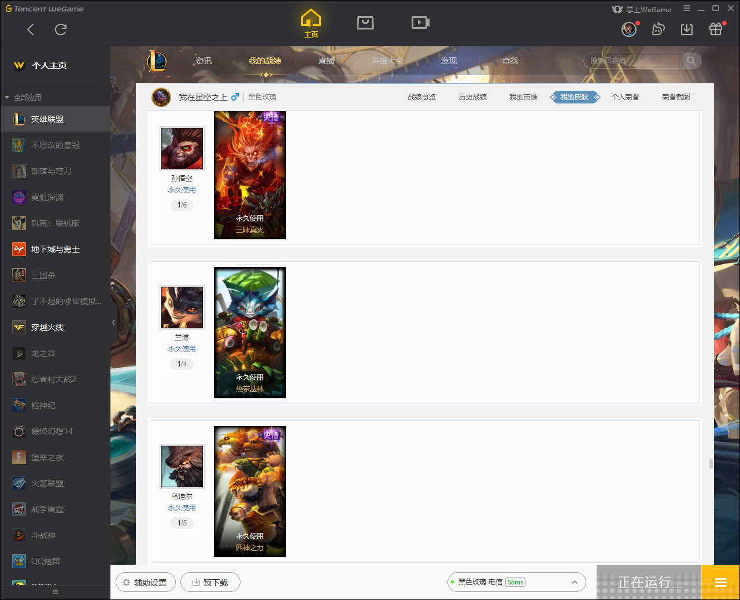The width and height of the screenshot is (740, 600).
Task: Refresh the page with the reload icon
Action: click(61, 29)
